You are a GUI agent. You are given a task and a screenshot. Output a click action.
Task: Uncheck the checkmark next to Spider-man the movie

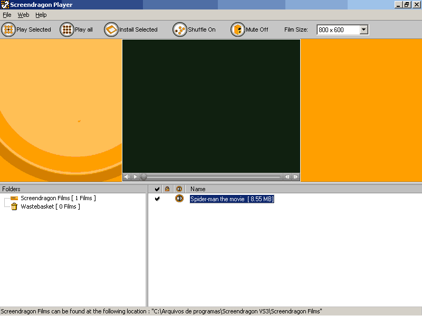pos(157,199)
